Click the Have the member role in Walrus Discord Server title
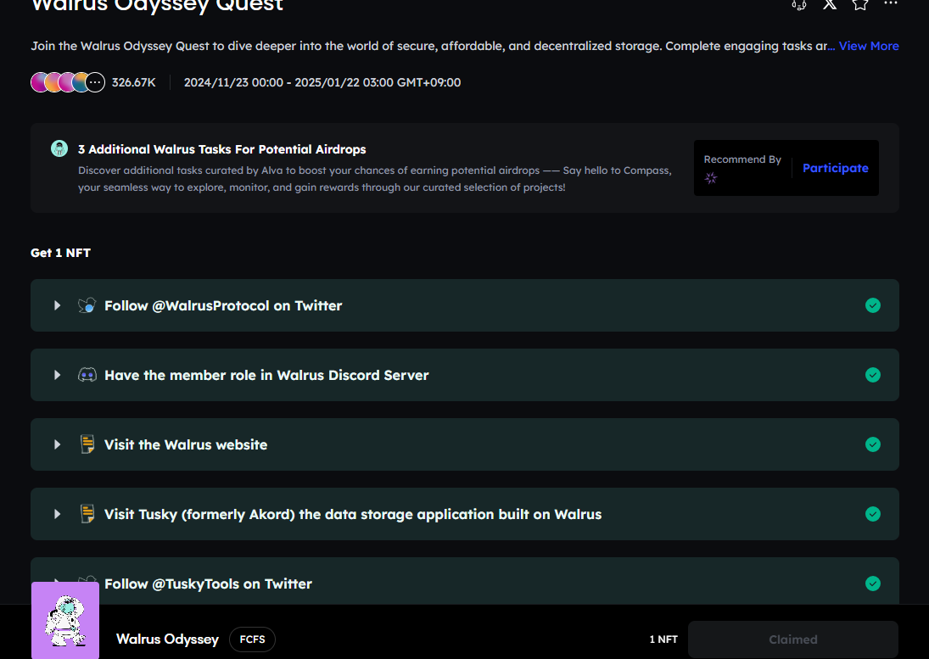 266,376
